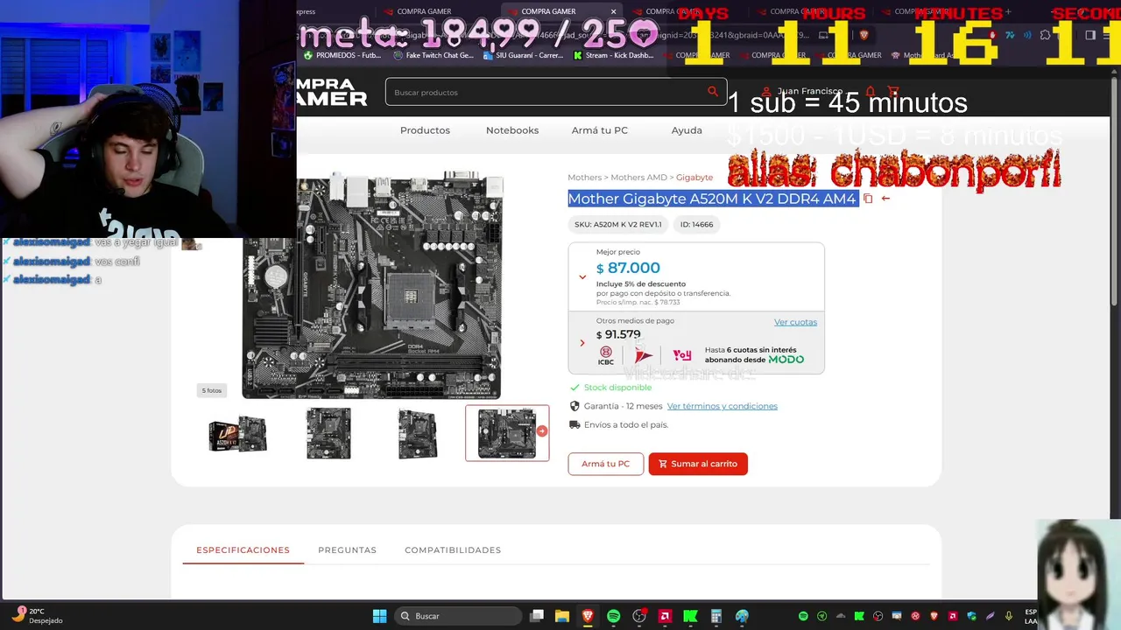Open the Stream - Kick Dashboard bookmark
The height and width of the screenshot is (630, 1121).
(x=614, y=55)
